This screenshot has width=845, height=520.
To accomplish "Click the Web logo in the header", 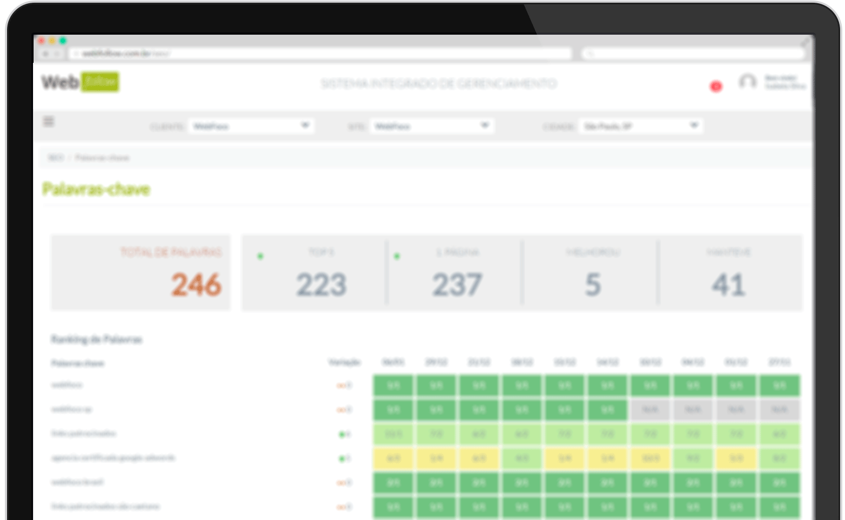I will click(81, 82).
